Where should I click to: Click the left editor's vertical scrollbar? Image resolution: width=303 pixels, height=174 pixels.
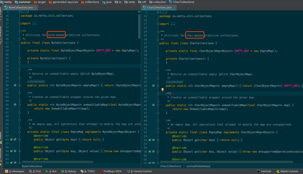pos(139,27)
